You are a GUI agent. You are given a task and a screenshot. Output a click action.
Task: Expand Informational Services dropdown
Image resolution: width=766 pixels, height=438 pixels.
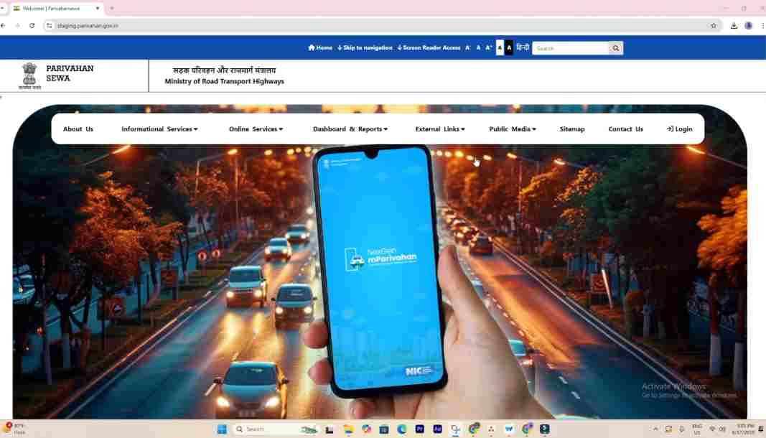pyautogui.click(x=160, y=129)
